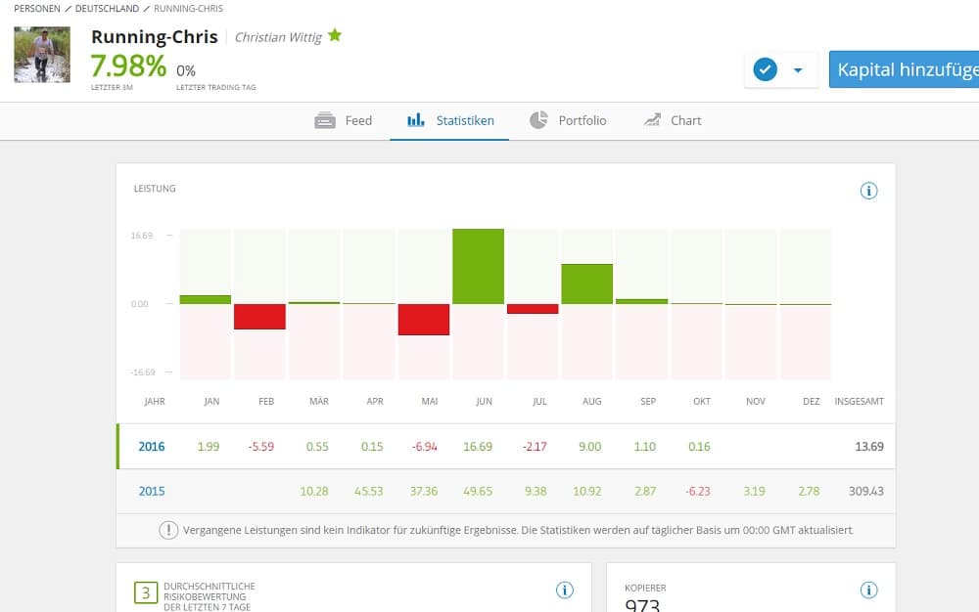Switch to the Statistiken tab

450,120
